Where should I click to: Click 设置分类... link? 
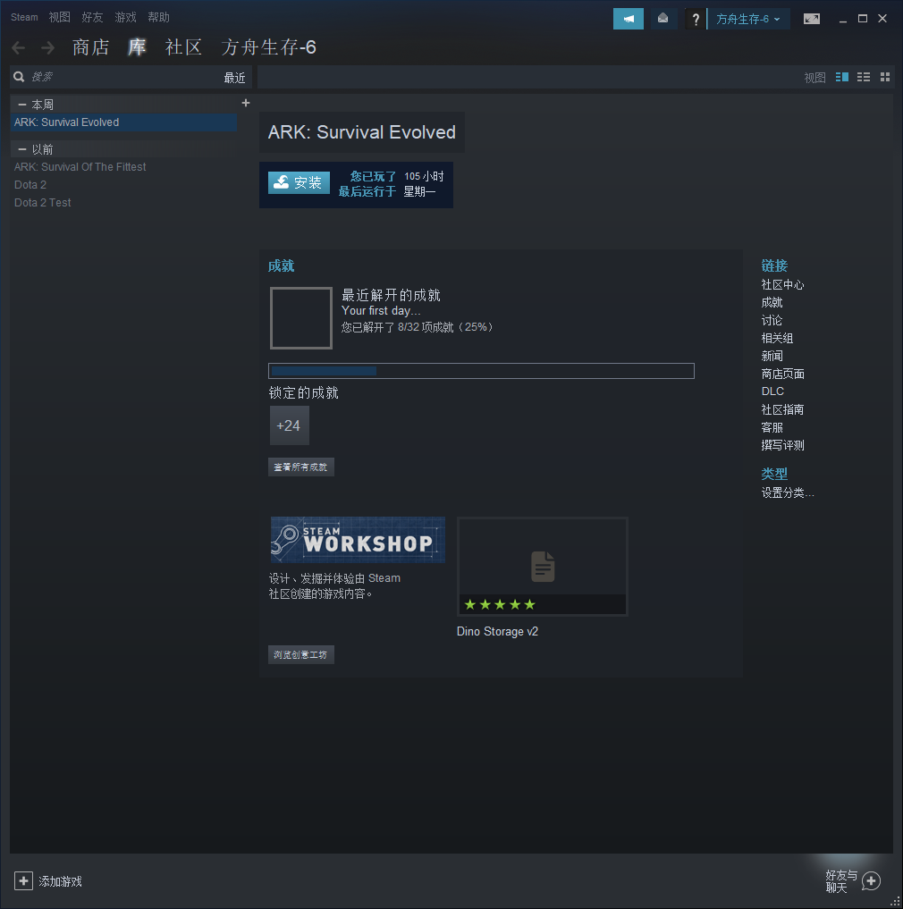[x=788, y=492]
